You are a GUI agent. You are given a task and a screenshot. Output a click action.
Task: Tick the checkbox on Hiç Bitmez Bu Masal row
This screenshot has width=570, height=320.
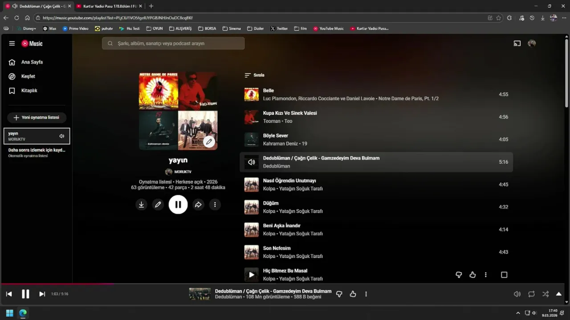(504, 275)
